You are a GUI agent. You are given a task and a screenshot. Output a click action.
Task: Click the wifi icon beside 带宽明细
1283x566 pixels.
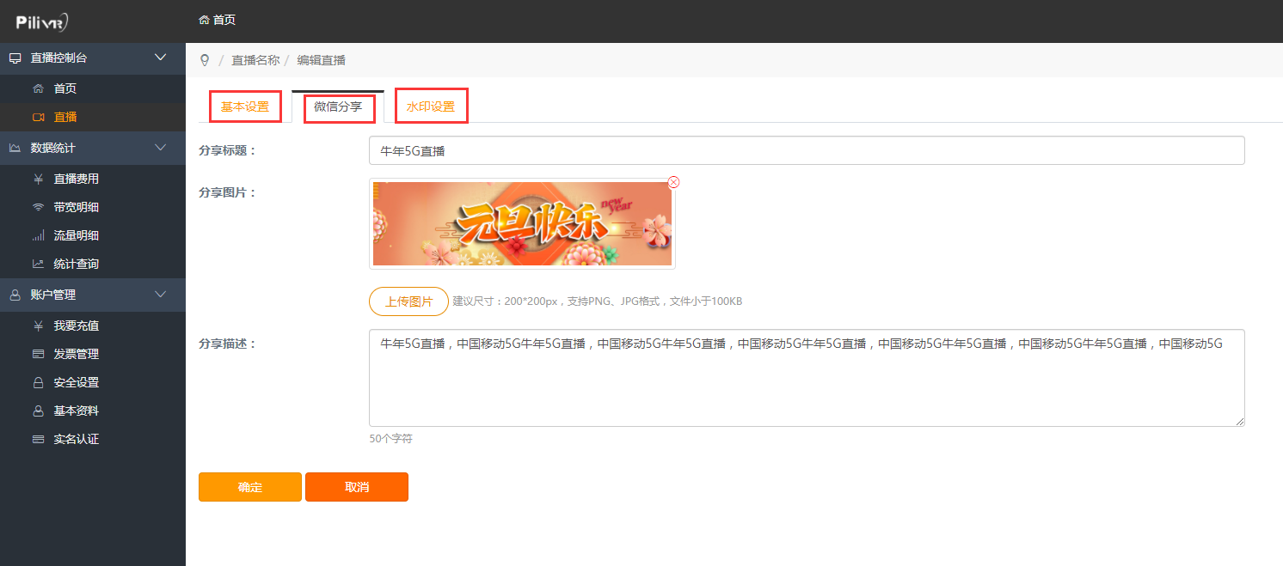38,207
